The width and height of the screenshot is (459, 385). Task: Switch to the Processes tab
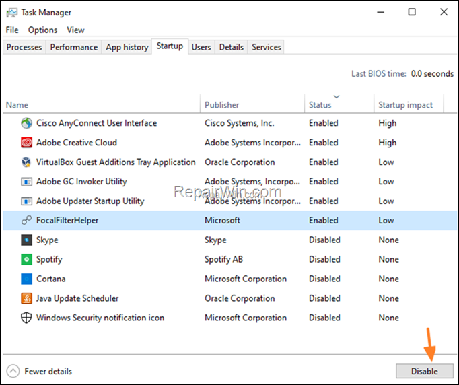(24, 47)
